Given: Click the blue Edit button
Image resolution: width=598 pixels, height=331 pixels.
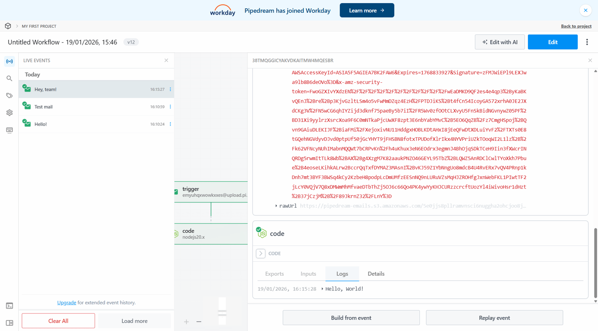Looking at the screenshot, I should pos(553,42).
